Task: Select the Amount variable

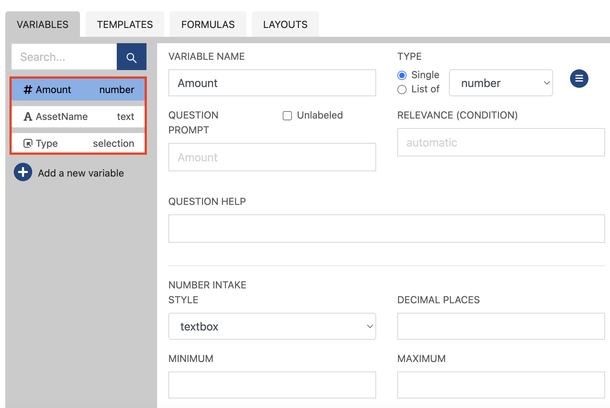Action: pos(78,90)
